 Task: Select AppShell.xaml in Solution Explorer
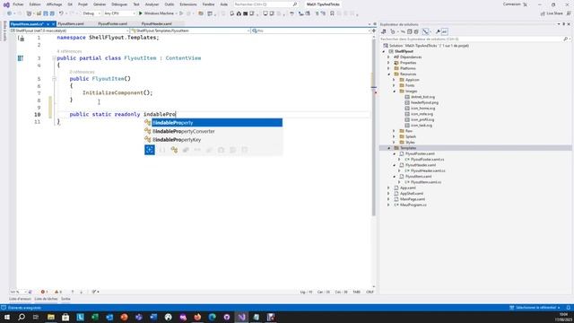[412, 194]
